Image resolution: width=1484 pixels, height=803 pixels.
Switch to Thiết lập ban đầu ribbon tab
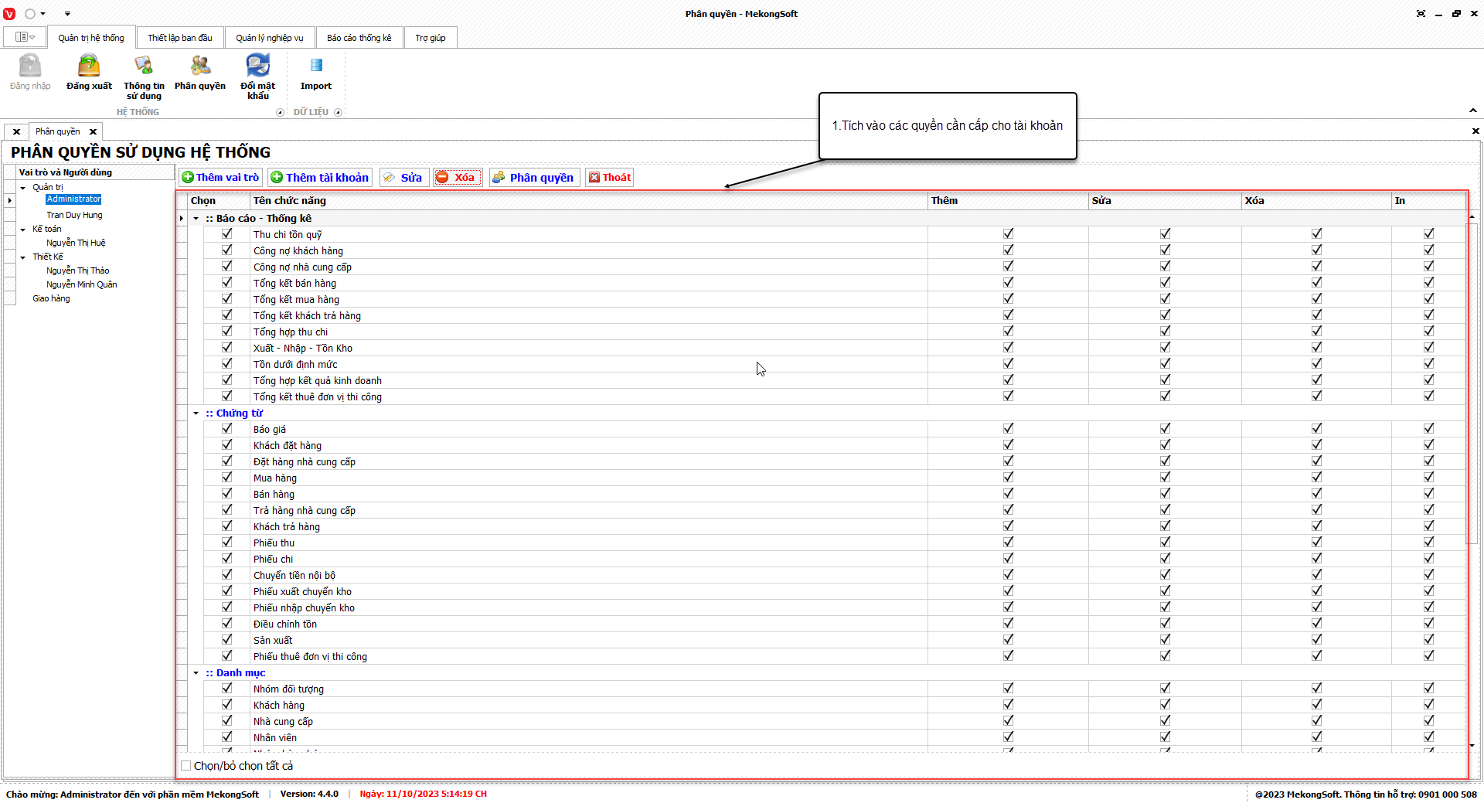coord(180,38)
